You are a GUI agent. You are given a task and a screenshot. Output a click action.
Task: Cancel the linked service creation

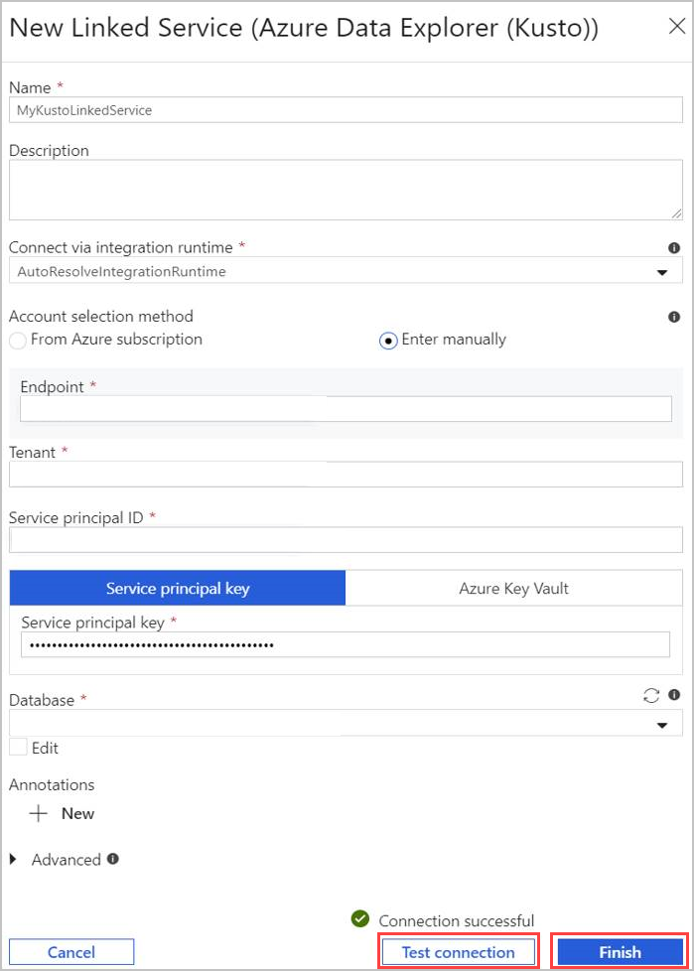pos(70,951)
